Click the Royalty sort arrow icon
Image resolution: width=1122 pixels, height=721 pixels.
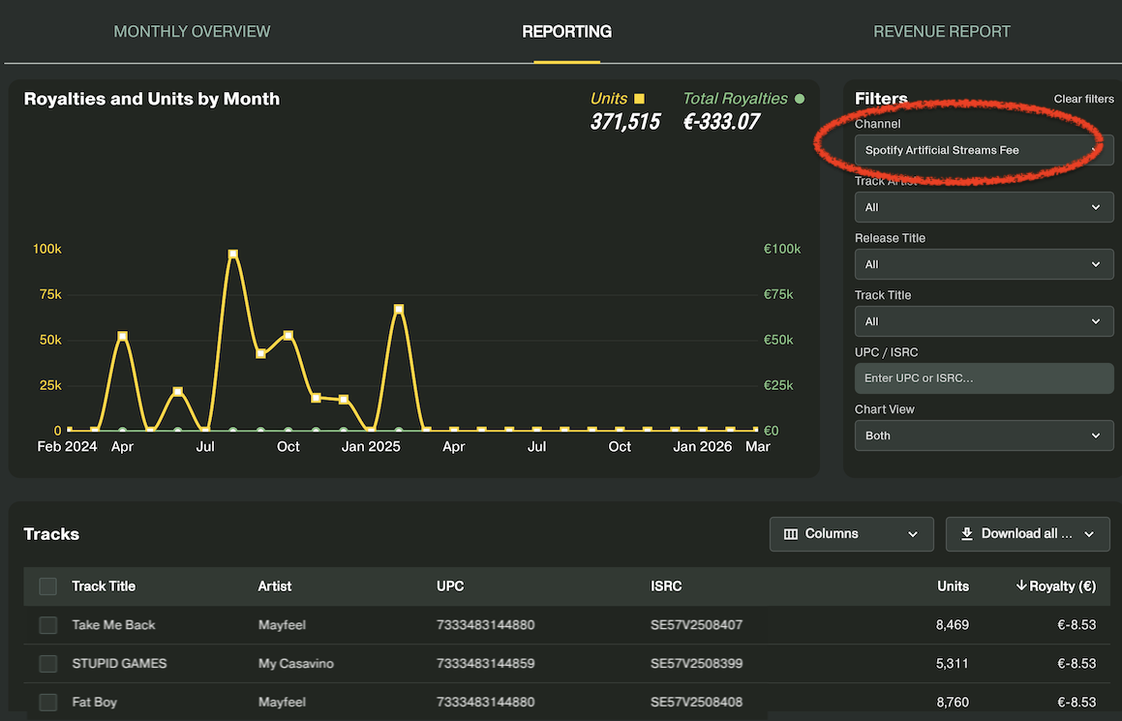tap(1021, 586)
